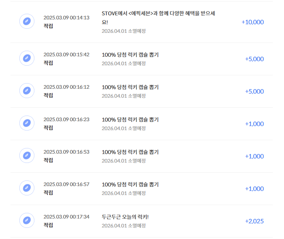This screenshot has width=284, height=239.
Task: Click the +1,000 amount for the 00:16:57 entry
Action: 254,189
